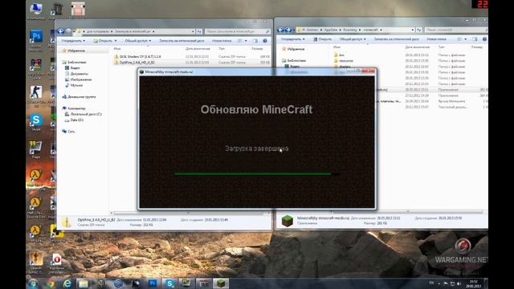Open Общий доступ dropdown in left Explorer
Image resolution: width=514 pixels, height=289 pixels.
tap(137, 41)
